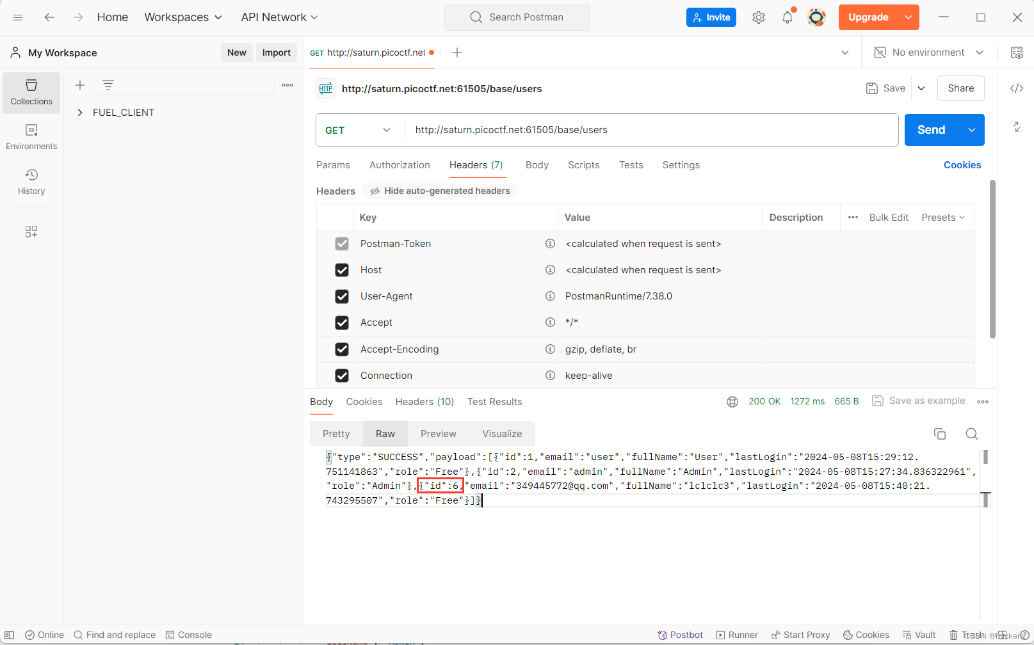Open a new request tab with the plus

click(x=457, y=52)
